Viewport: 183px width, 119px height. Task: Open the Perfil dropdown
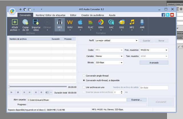coord(117,40)
